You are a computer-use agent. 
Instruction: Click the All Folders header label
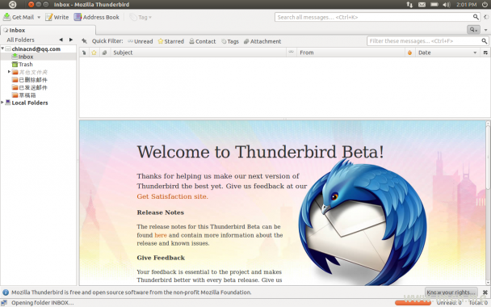(x=21, y=40)
